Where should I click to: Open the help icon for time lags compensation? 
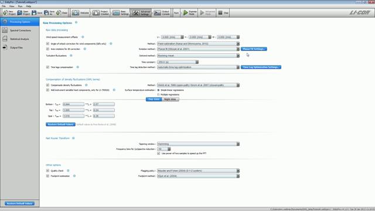click(77, 67)
